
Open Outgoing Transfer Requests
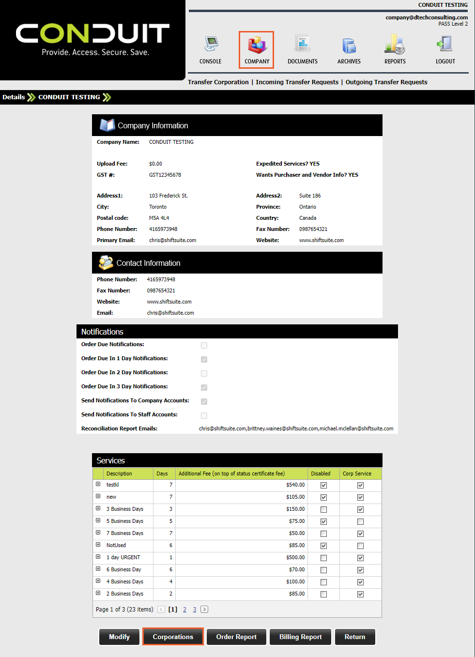tap(386, 82)
